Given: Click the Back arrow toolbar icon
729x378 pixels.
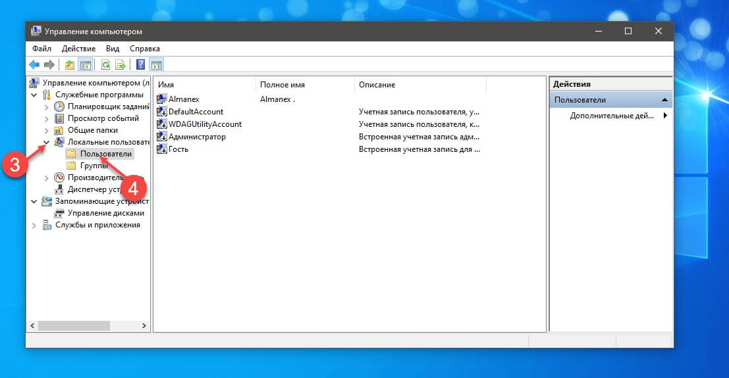Looking at the screenshot, I should pos(34,64).
